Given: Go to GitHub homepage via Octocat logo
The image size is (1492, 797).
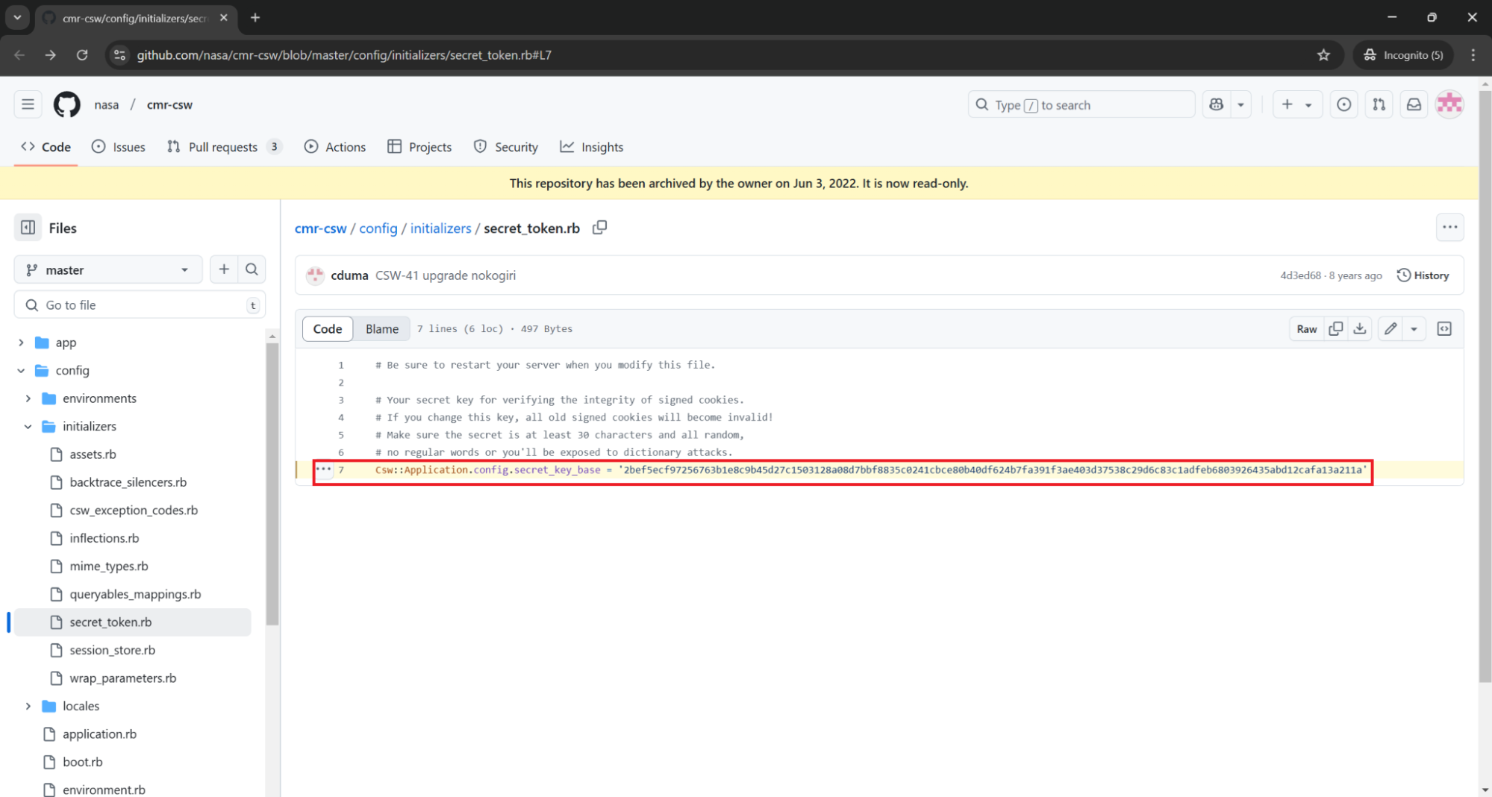Looking at the screenshot, I should tap(67, 104).
